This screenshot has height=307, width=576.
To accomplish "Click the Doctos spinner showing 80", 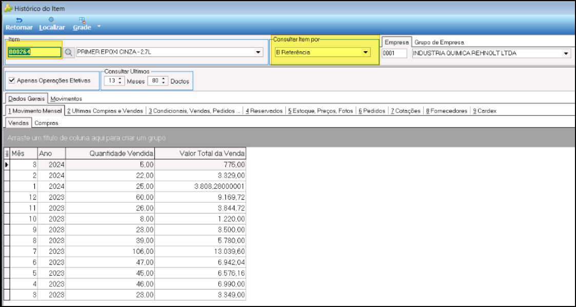I will (158, 81).
